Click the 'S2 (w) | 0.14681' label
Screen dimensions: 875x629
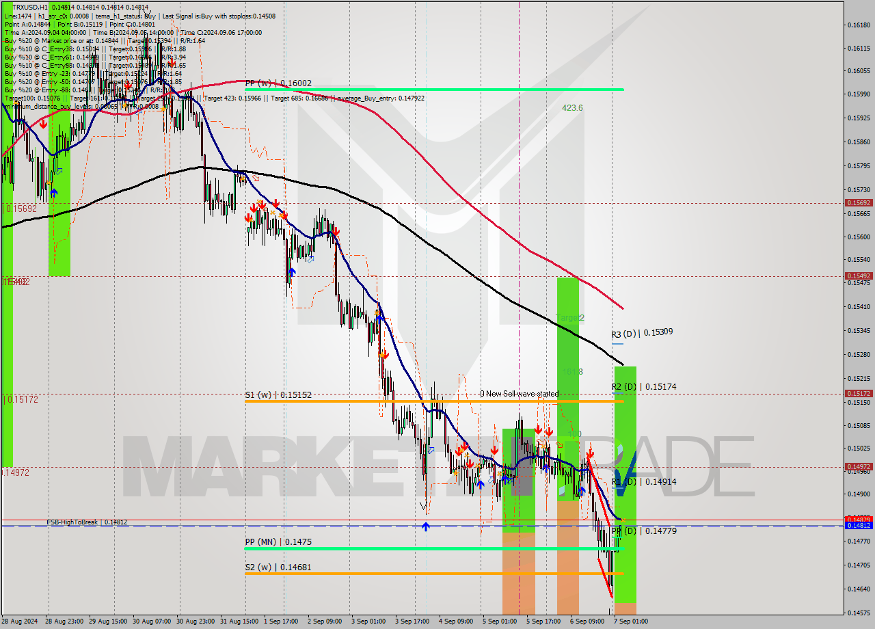tap(278, 567)
